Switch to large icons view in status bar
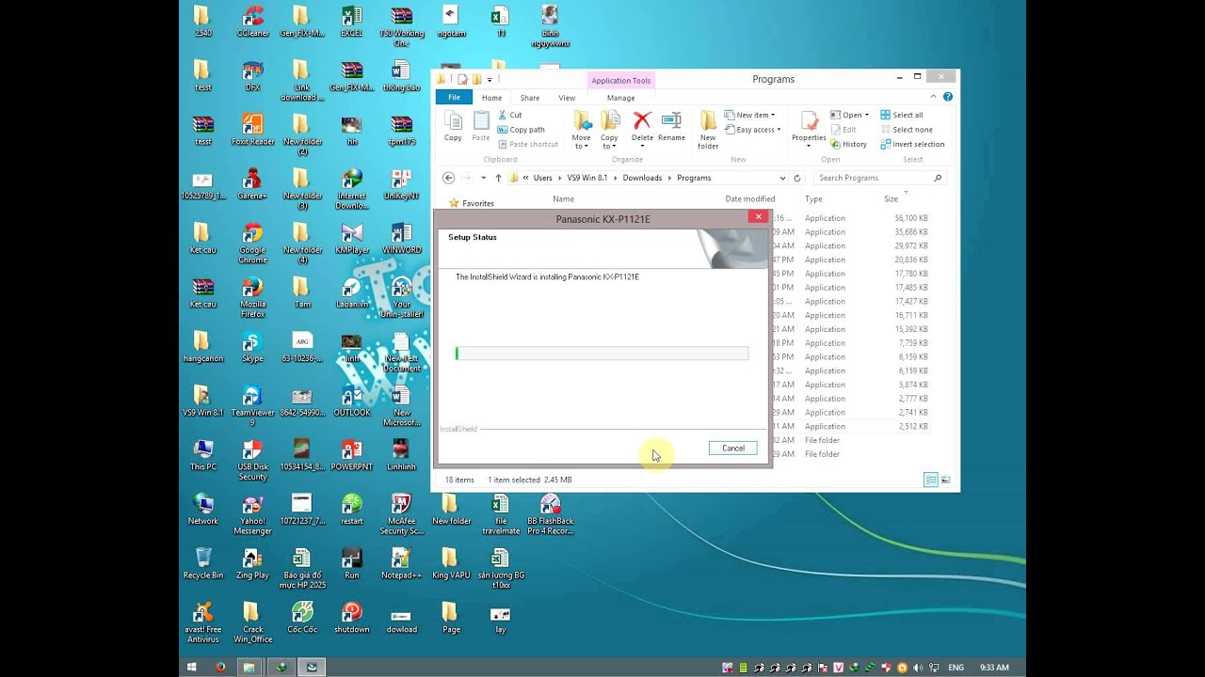 click(x=945, y=480)
